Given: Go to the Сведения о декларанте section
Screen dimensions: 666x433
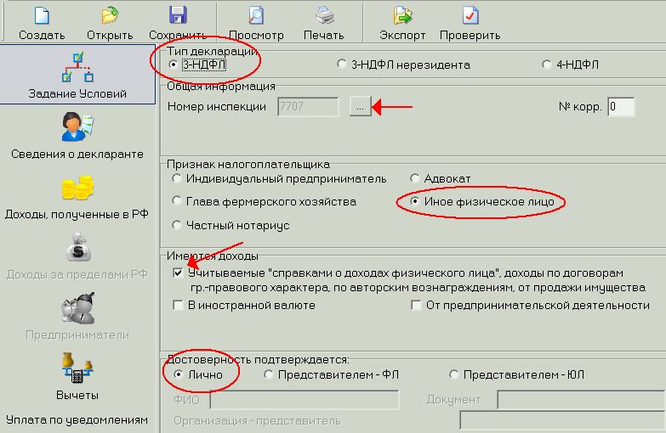Looking at the screenshot, I should click(77, 136).
